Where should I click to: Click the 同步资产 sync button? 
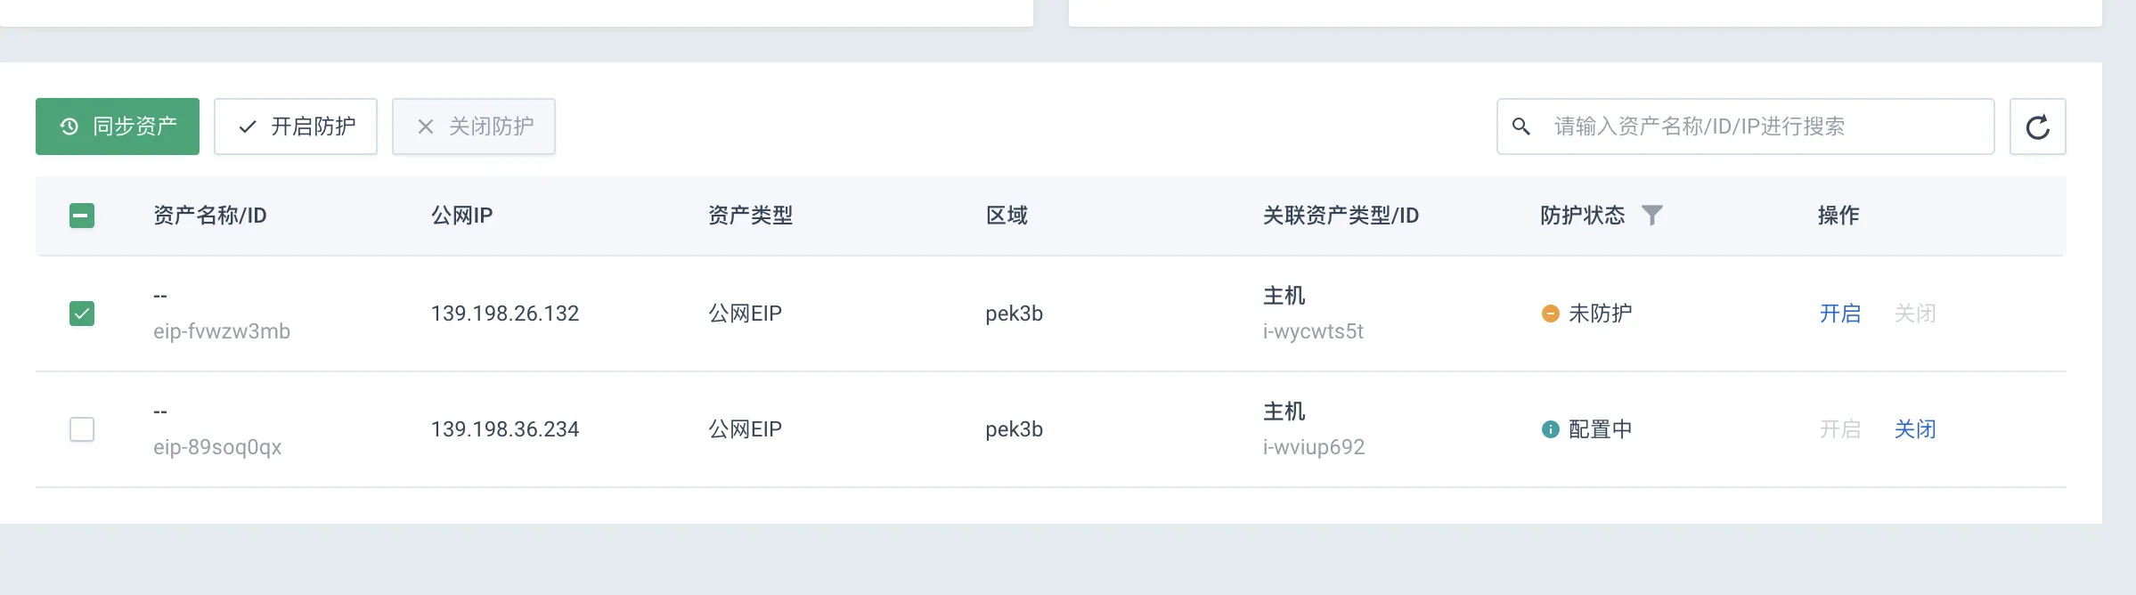[x=118, y=126]
